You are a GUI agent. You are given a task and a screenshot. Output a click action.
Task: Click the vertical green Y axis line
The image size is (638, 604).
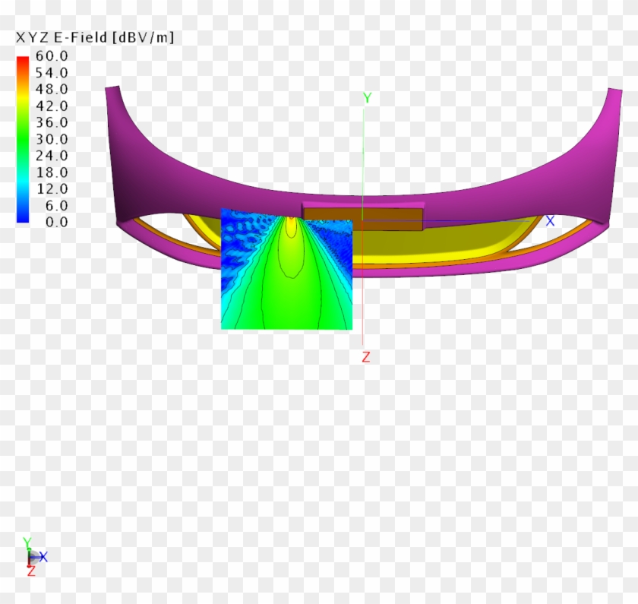365,152
